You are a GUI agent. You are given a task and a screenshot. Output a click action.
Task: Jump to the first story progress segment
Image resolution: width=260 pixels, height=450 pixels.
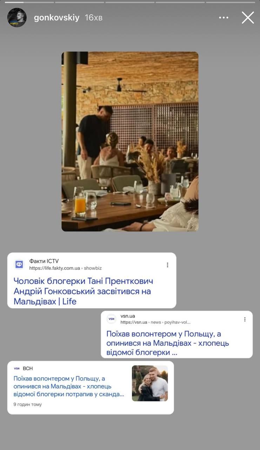[x=29, y=2]
